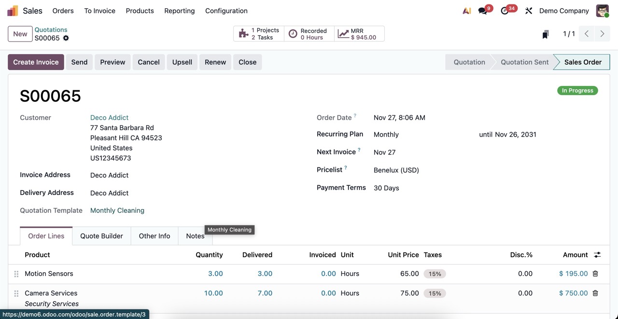
Task: Expand the Reporting menu
Action: [x=179, y=11]
